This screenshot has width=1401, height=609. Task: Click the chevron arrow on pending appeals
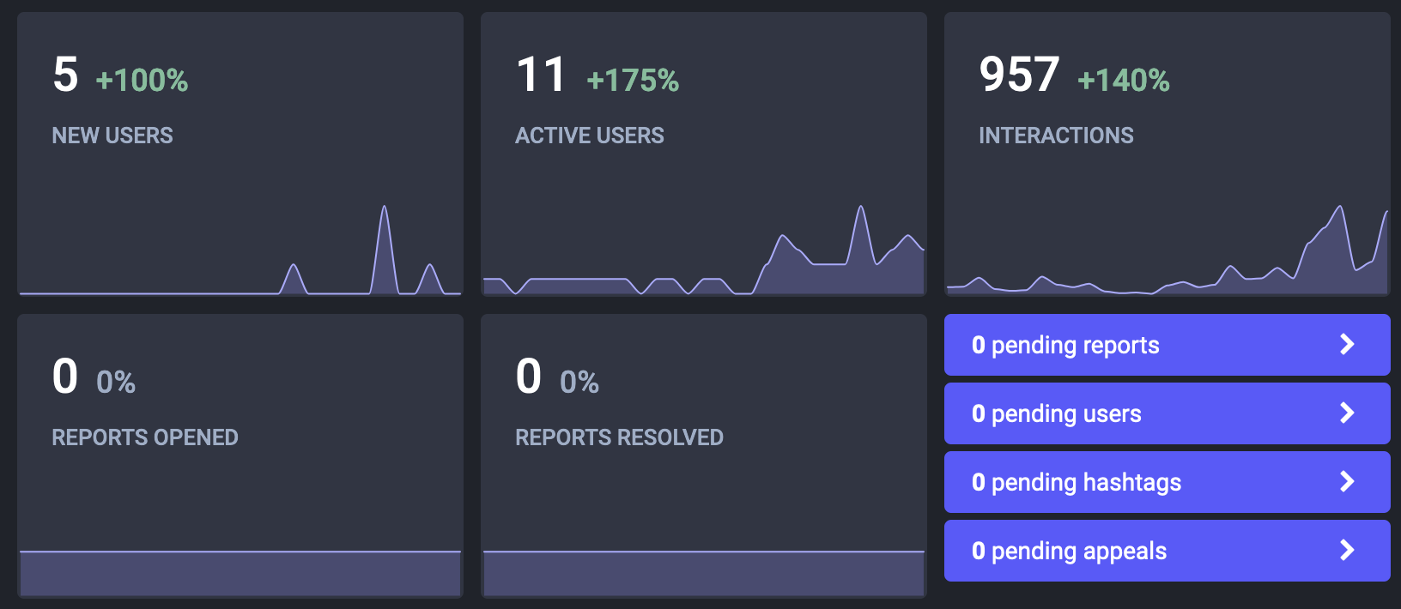click(1347, 551)
